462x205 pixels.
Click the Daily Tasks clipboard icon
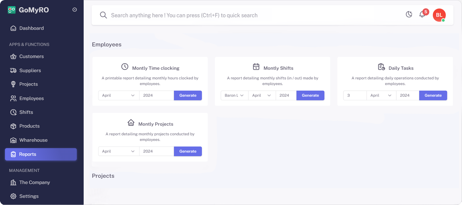click(381, 67)
